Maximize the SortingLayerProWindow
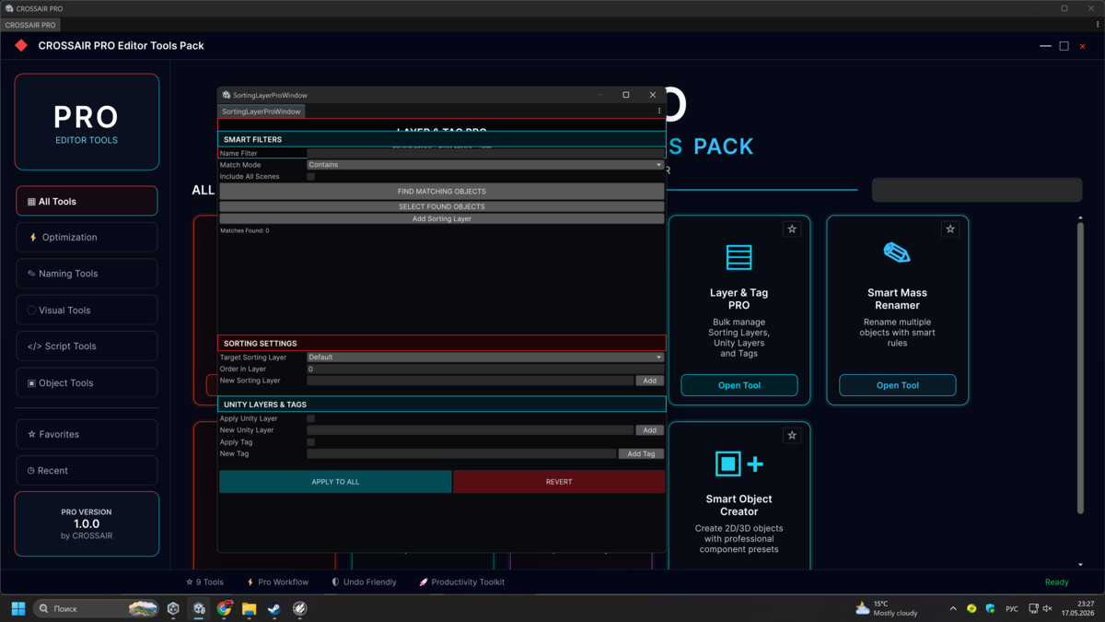 click(626, 95)
